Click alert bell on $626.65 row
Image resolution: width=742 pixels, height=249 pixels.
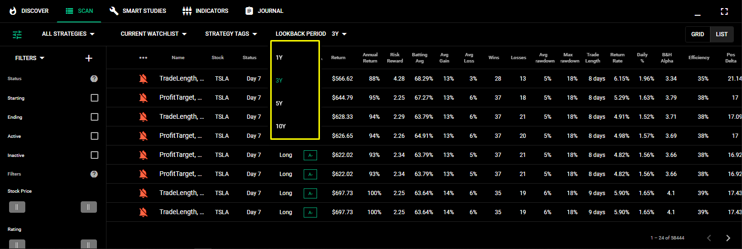(143, 136)
